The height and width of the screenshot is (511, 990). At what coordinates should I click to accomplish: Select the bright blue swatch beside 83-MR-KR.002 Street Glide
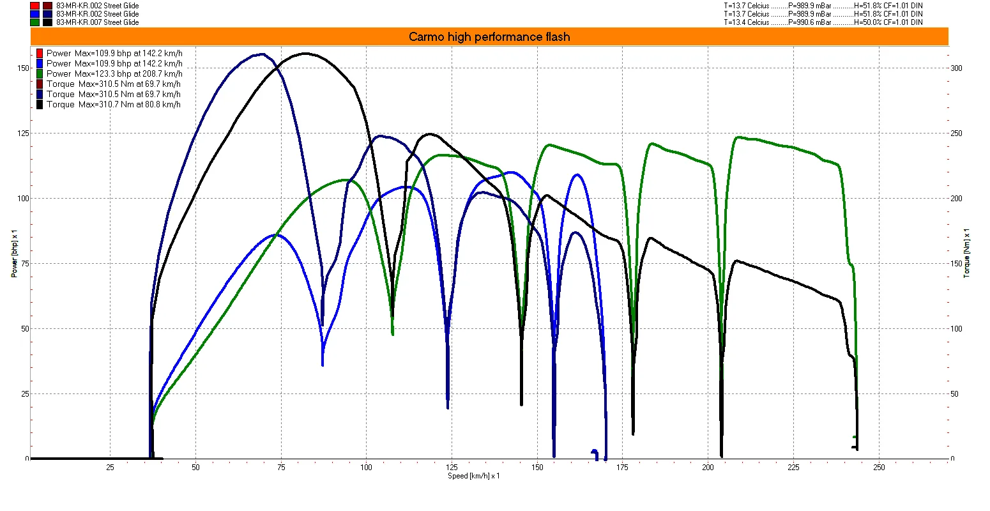pyautogui.click(x=34, y=14)
